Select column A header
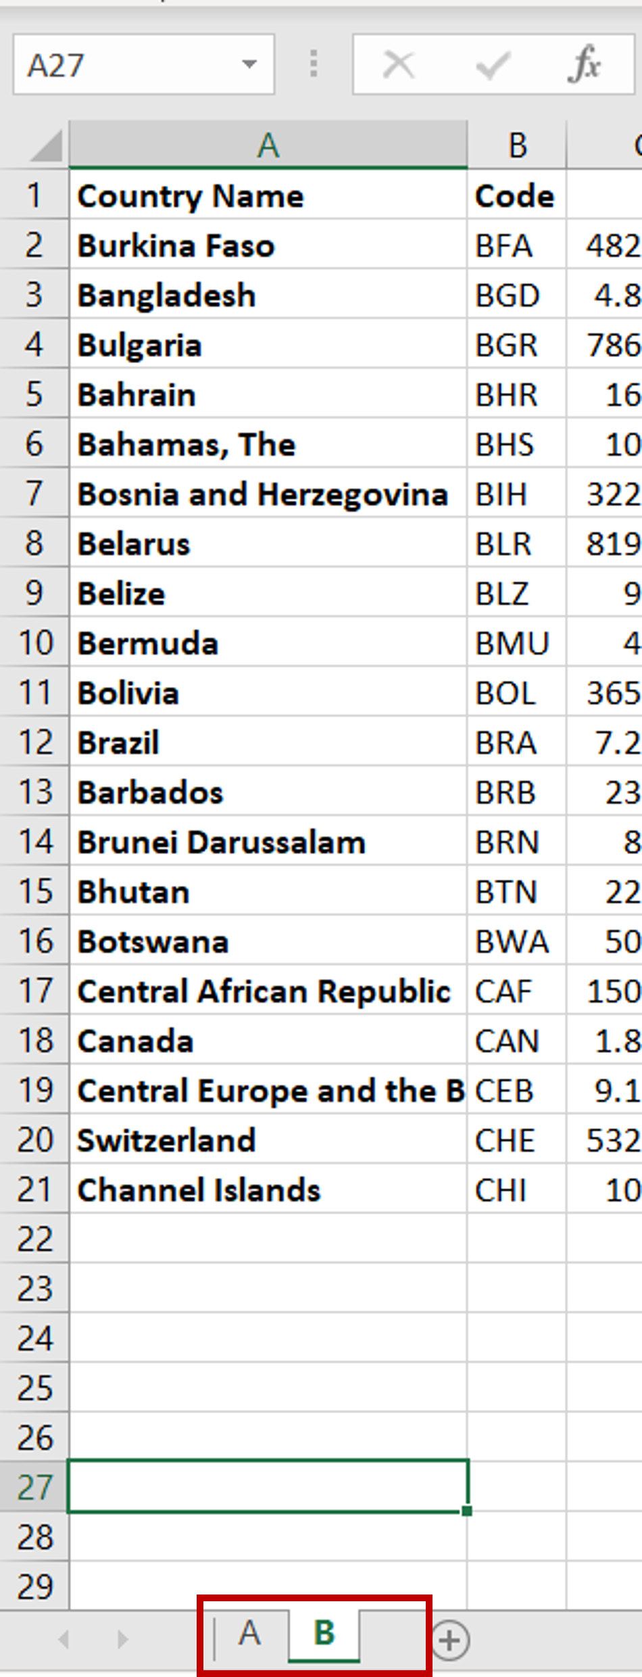The image size is (642, 1677). (x=268, y=145)
